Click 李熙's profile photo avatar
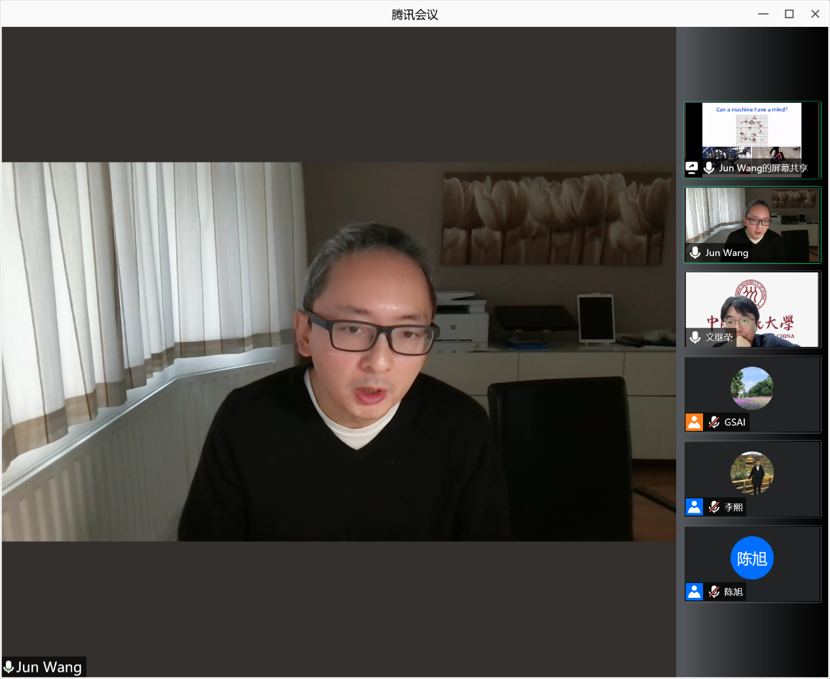Screen dimensions: 830x679 [751, 473]
